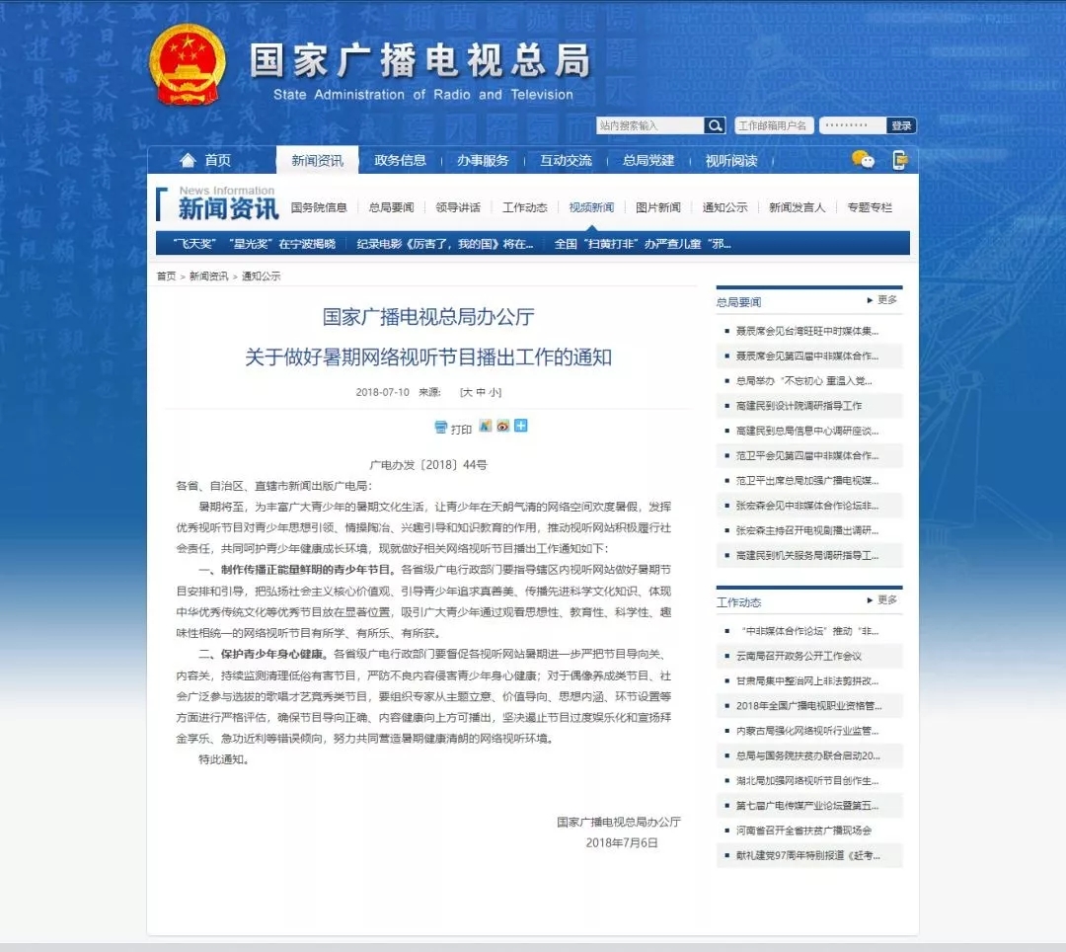Open article 张宏森主持召开电视剧播出调研...

coord(807,530)
